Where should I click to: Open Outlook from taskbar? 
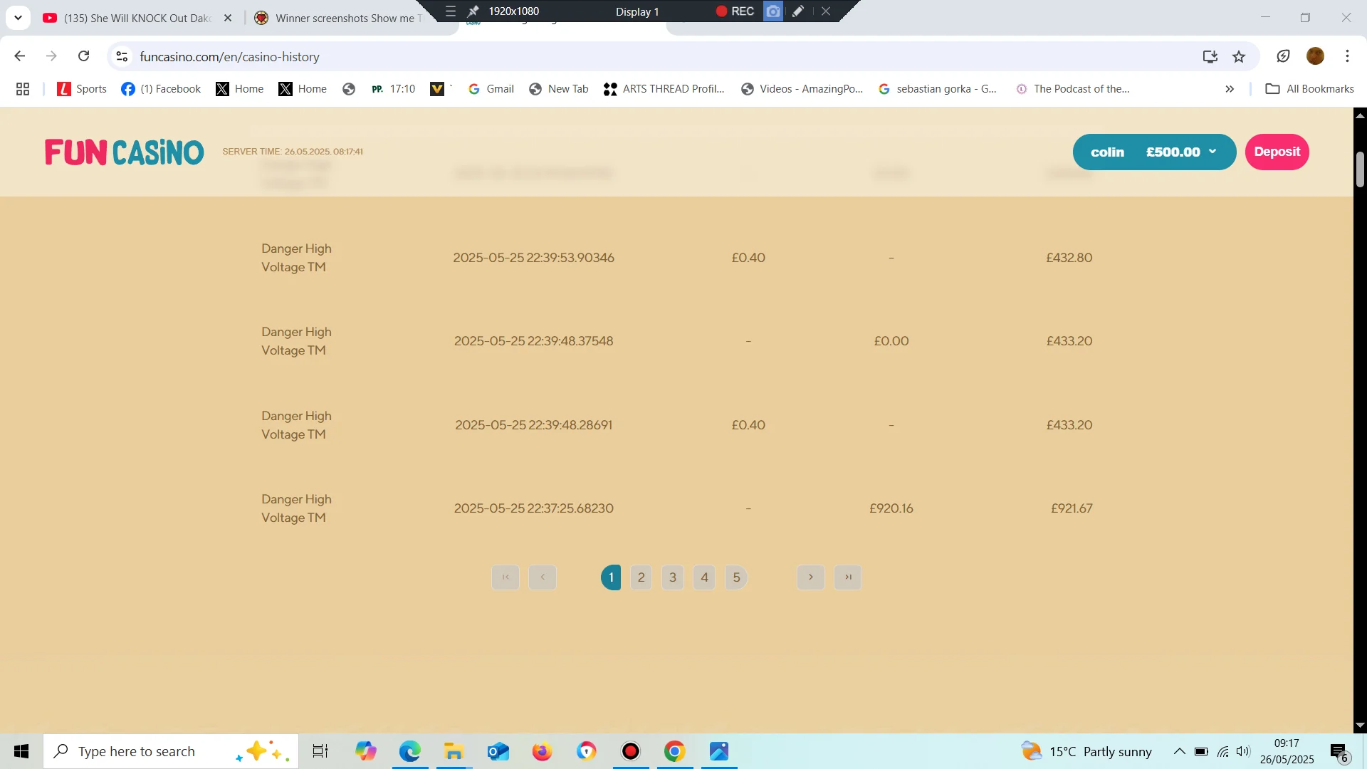[x=498, y=751]
